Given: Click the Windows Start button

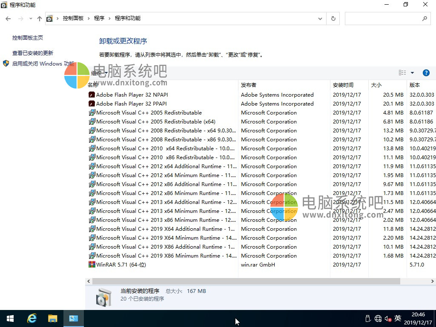Looking at the screenshot, I should pyautogui.click(x=10, y=318).
